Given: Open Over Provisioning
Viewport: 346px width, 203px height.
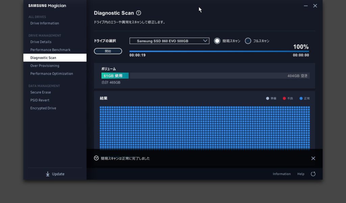Looking at the screenshot, I should pos(45,66).
